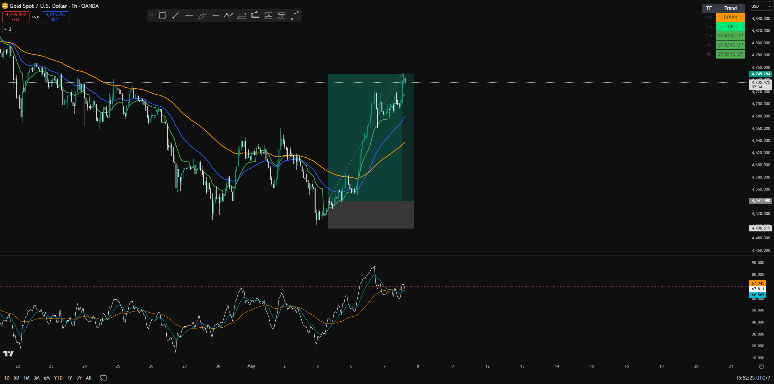This screenshot has height=384, width=774.
Task: Click the 4h STRONG UP trend cell
Action: (x=731, y=54)
